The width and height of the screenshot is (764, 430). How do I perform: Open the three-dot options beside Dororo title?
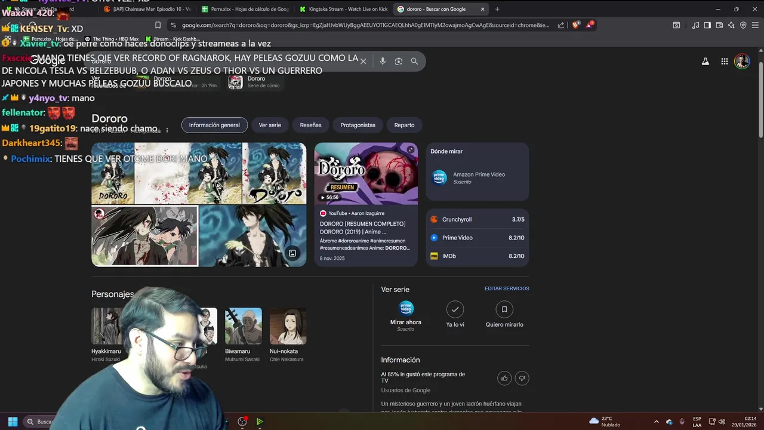(167, 130)
